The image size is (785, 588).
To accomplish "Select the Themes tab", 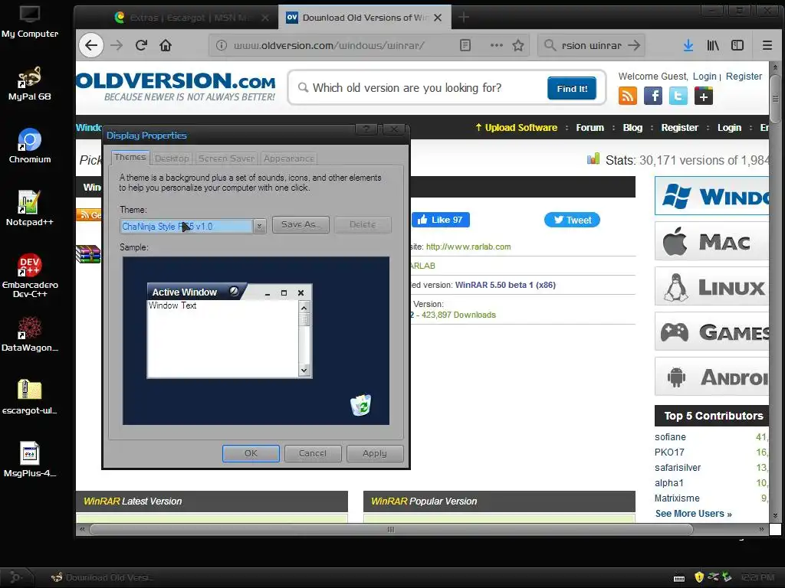I will pos(130,157).
